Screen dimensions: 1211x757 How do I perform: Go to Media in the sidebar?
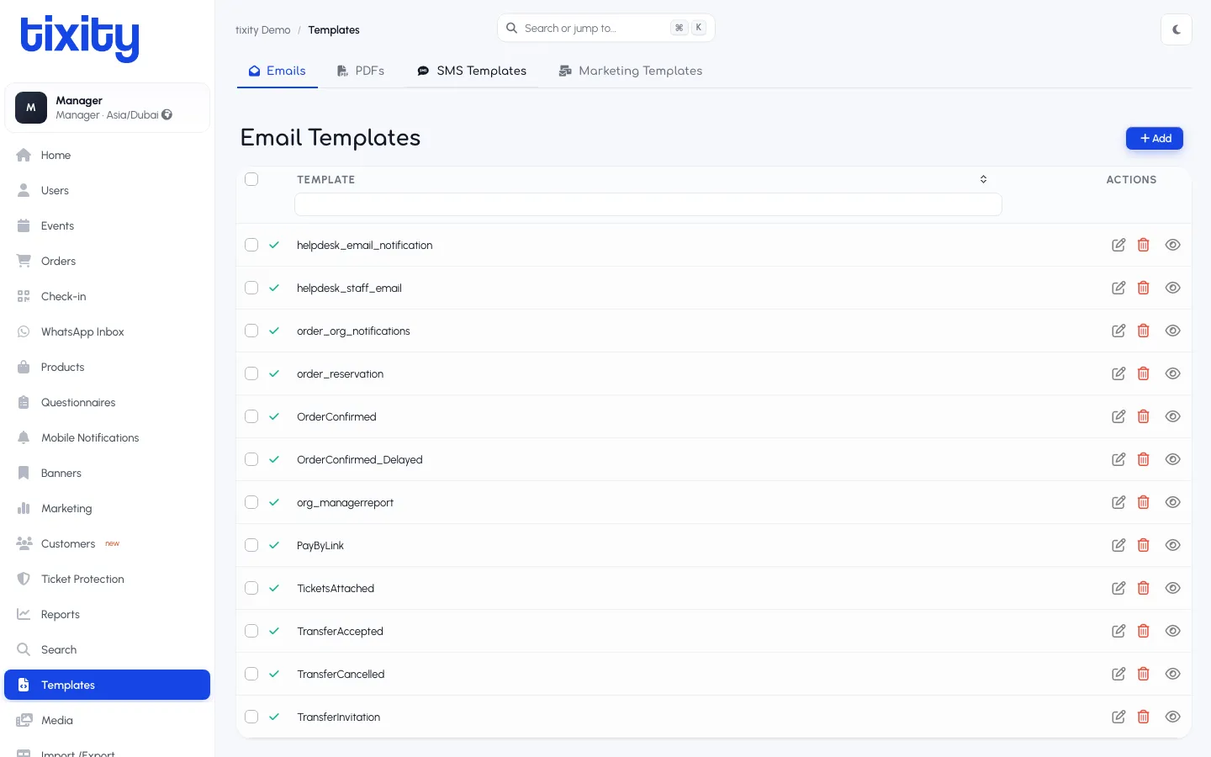108,720
